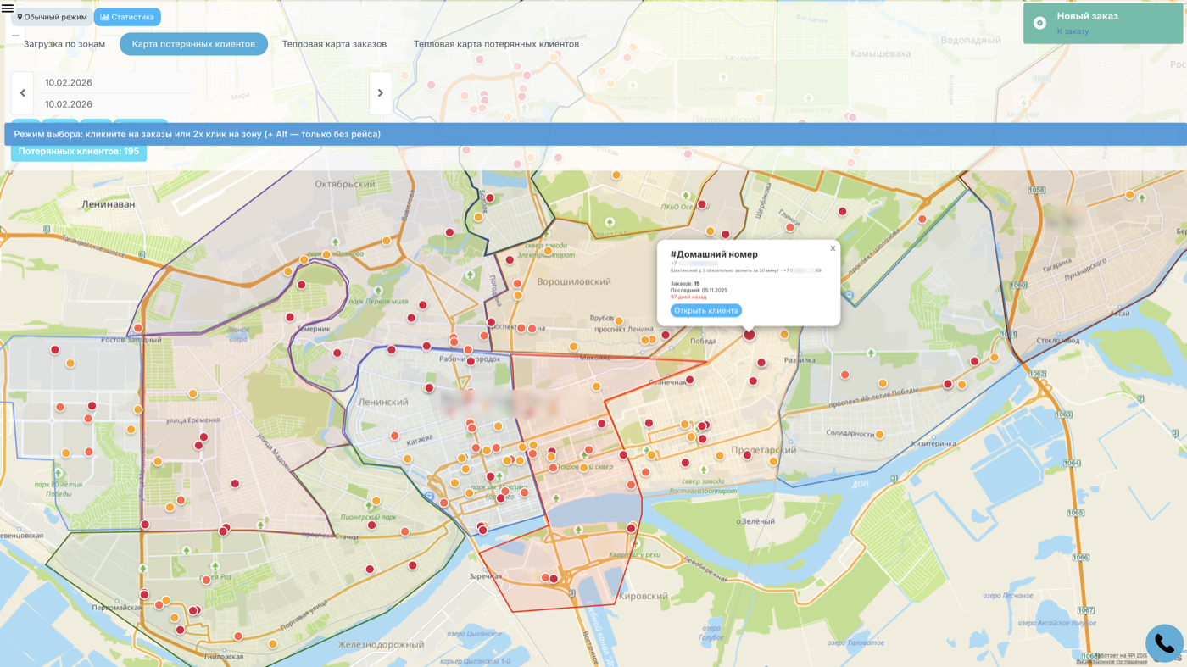Click the start date input field
Screen dimensions: 1187x667
(114, 82)
